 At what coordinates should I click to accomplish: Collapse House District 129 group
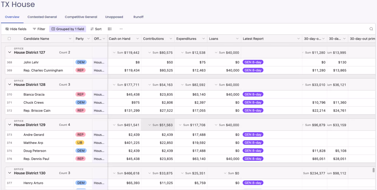10,125
